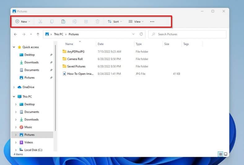Refresh the current Pictures folder
This screenshot has height=165, width=244.
coord(141,34)
